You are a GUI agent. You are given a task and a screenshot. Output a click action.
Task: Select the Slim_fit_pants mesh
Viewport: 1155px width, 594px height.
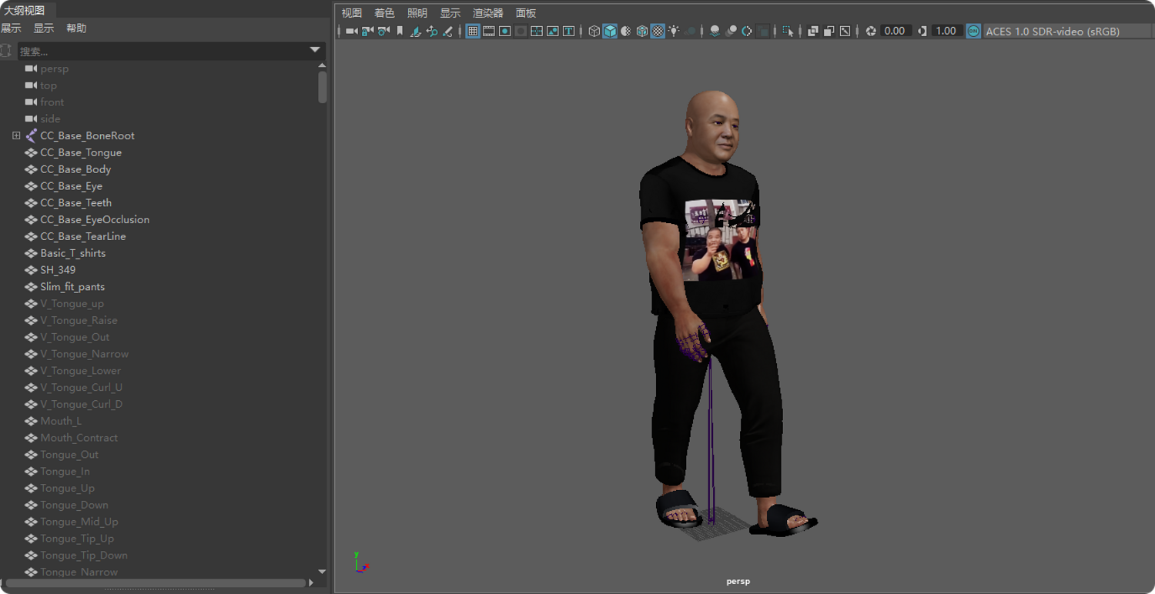tap(72, 287)
